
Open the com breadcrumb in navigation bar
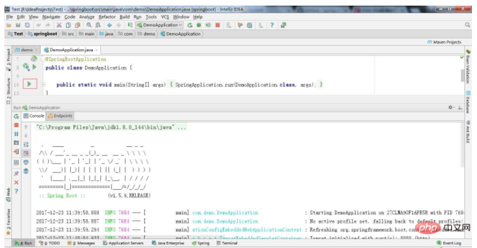[x=126, y=34]
